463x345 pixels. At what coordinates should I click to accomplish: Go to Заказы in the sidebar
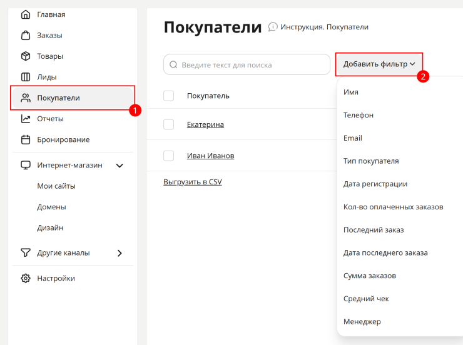pyautogui.click(x=49, y=36)
